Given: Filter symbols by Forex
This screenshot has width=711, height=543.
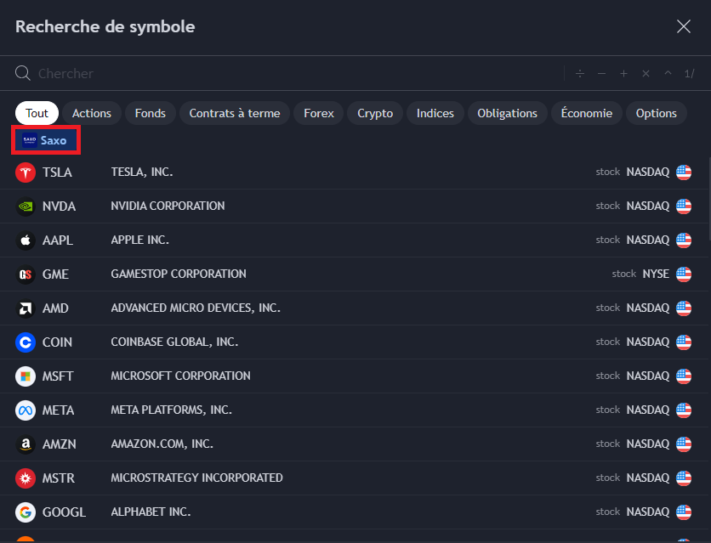Looking at the screenshot, I should pos(319,113).
